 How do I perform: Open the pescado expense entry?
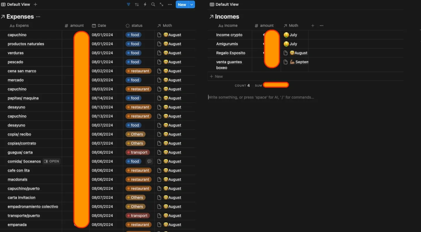click(15, 62)
